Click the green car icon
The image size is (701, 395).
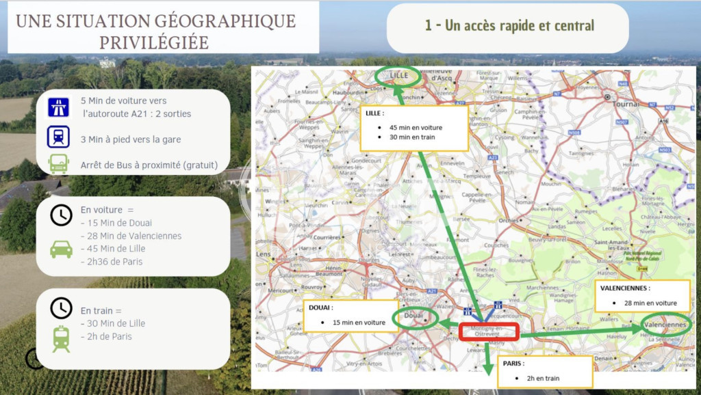tap(61, 249)
